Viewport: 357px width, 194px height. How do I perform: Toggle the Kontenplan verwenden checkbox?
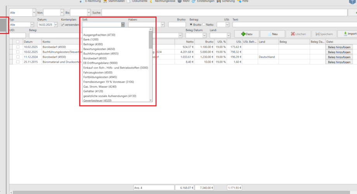pyautogui.click(x=63, y=24)
